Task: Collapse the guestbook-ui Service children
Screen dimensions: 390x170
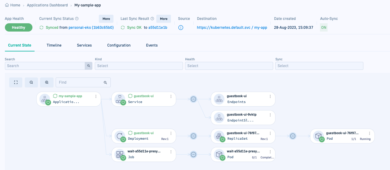Action: (193, 99)
